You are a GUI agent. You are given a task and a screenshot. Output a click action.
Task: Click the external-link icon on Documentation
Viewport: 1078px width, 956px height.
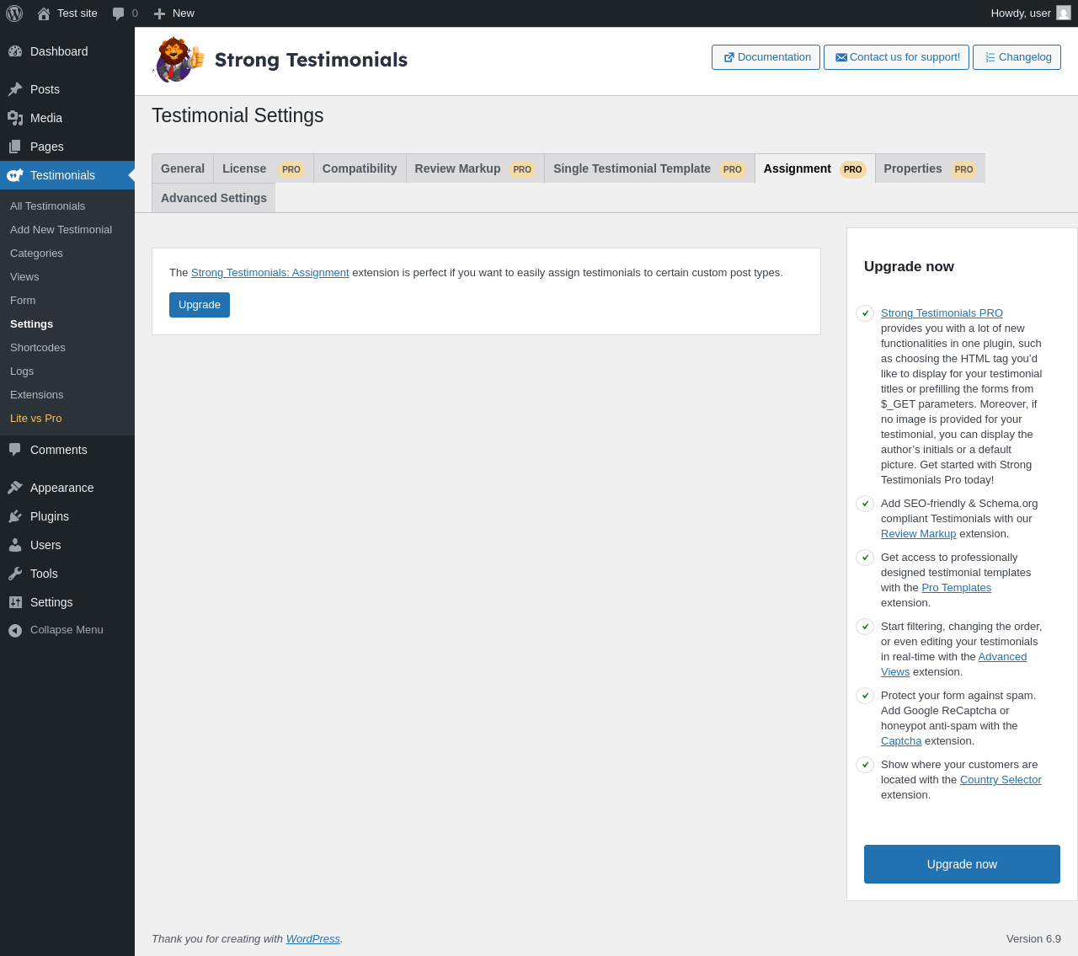coord(729,57)
